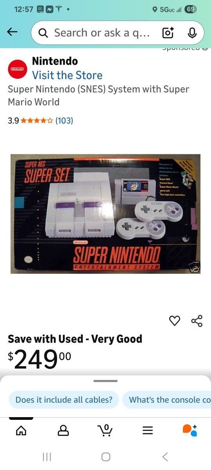Screen dimensions: 211x470
Task: Tap the Android recent apps button
Action: [47, 457]
